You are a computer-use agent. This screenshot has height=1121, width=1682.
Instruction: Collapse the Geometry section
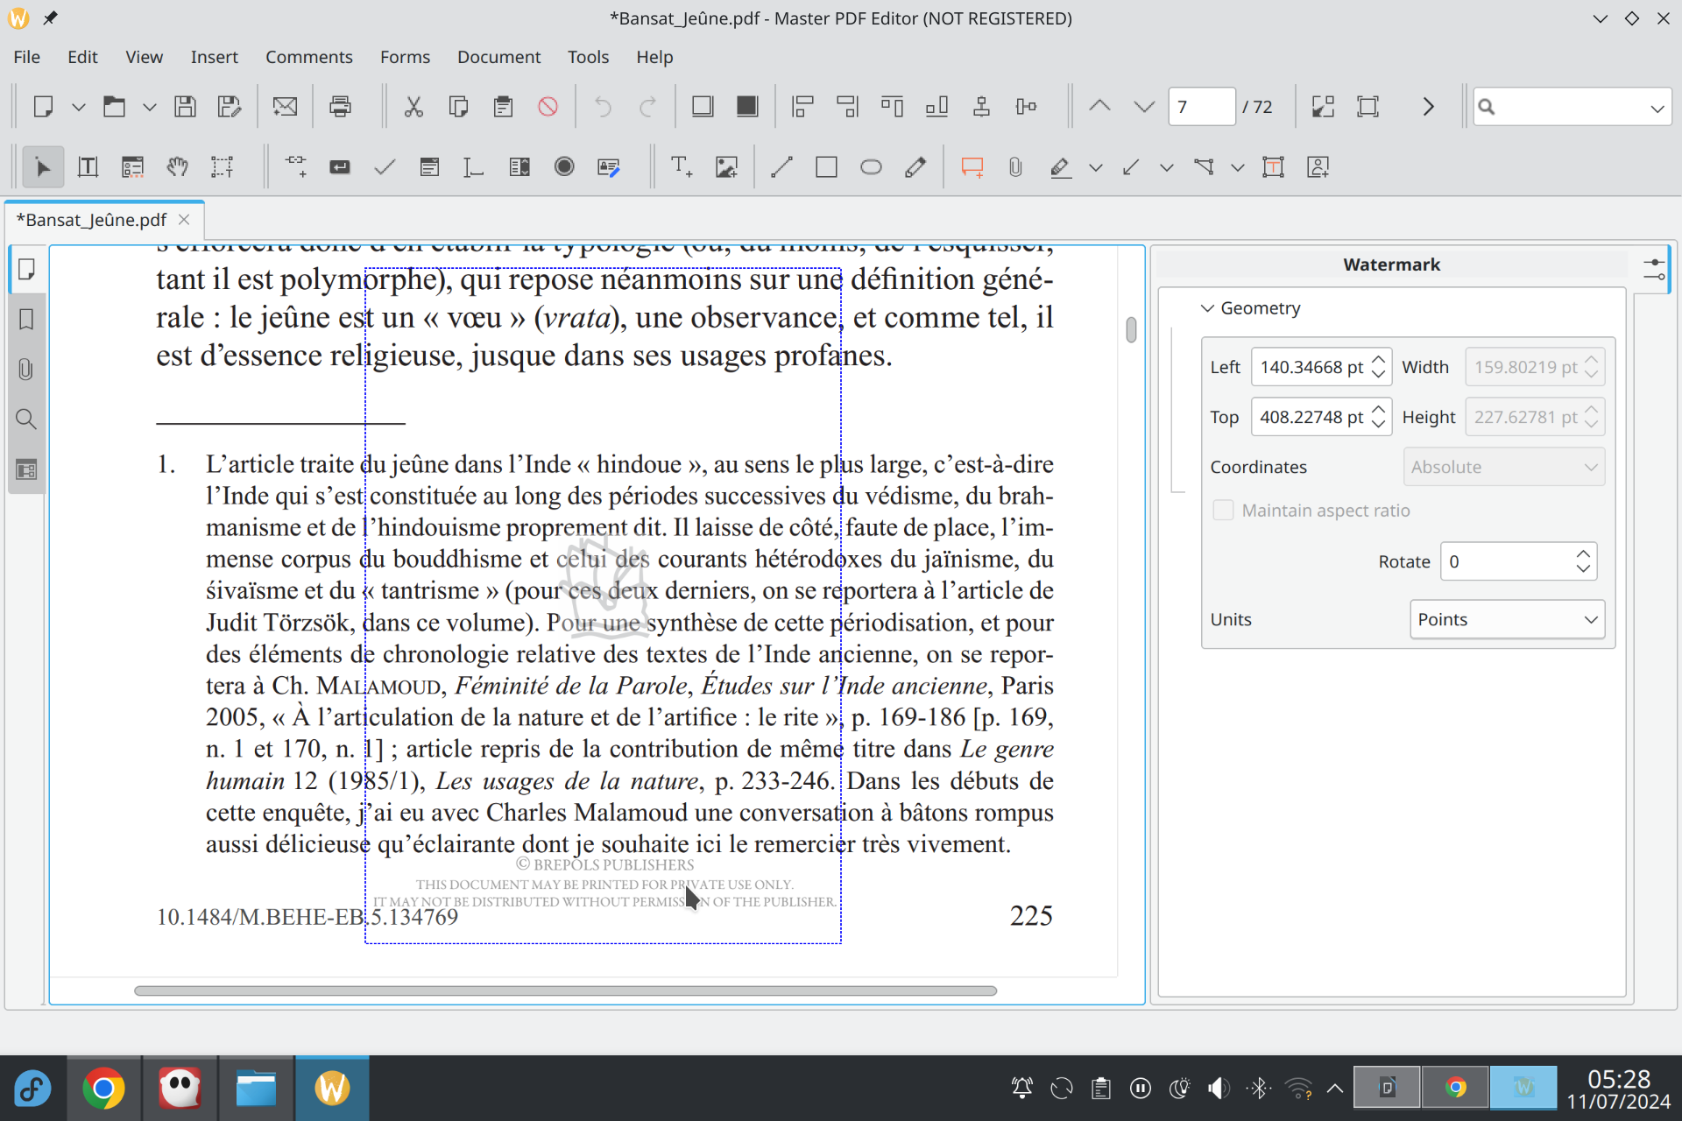1207,308
